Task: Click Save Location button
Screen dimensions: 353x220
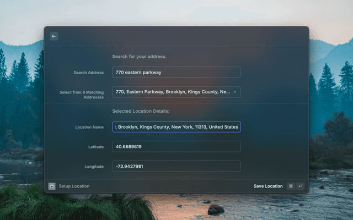Action: point(268,186)
